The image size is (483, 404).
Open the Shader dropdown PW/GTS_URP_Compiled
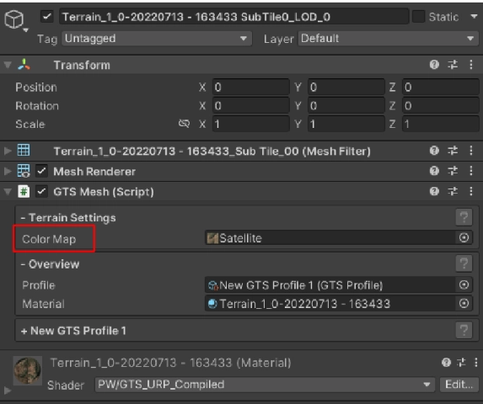point(265,385)
